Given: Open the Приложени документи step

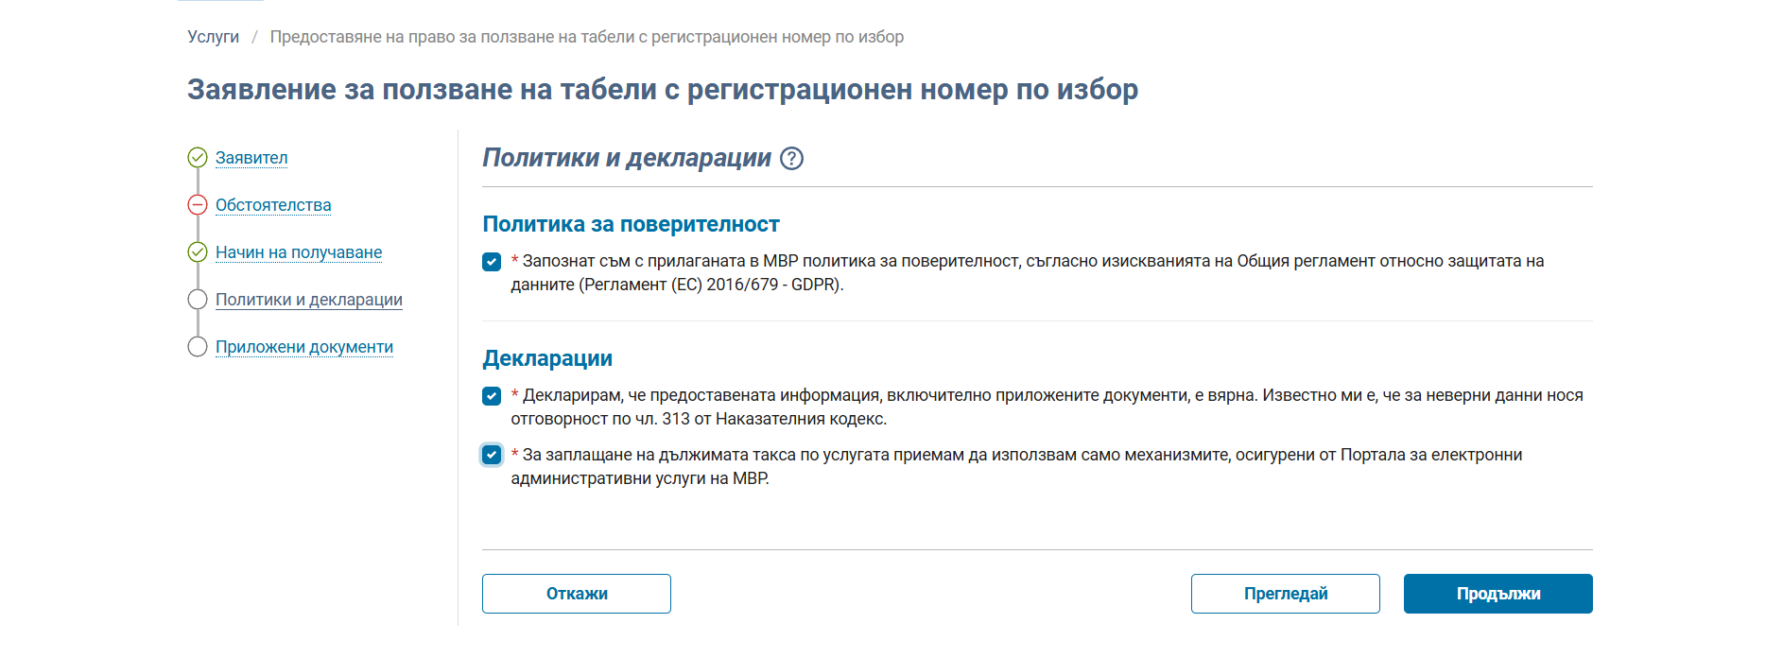Looking at the screenshot, I should tap(304, 347).
